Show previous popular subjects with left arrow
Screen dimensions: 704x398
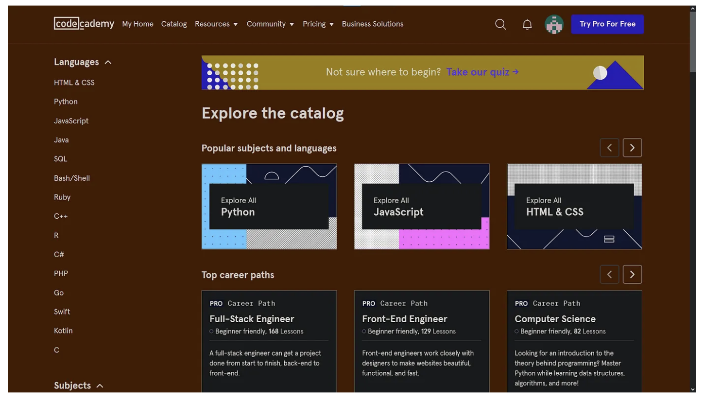[609, 147]
